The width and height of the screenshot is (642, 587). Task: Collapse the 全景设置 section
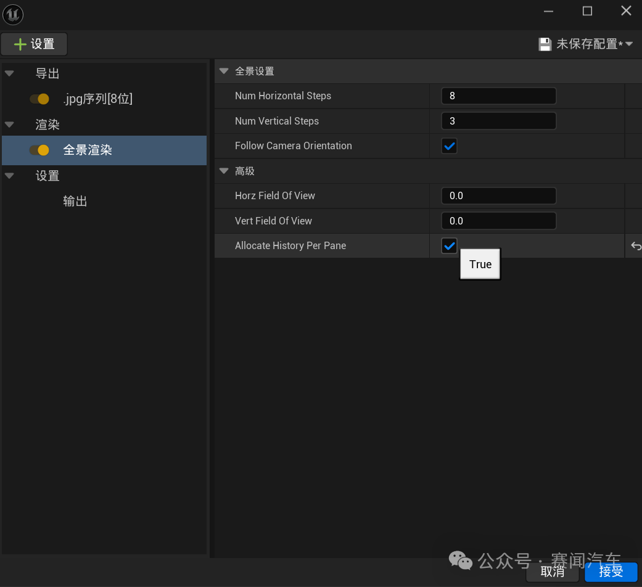coord(223,71)
